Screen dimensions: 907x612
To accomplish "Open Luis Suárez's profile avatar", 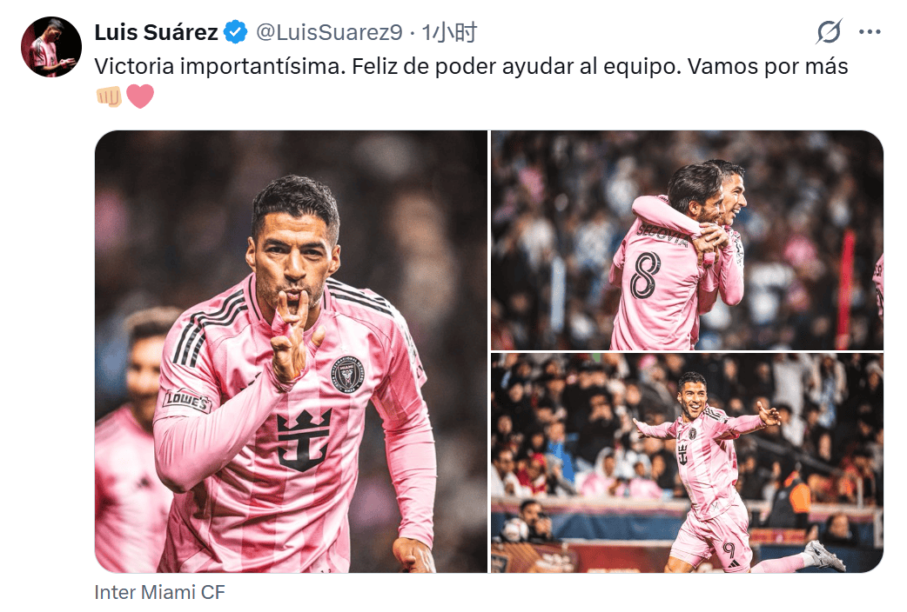I will (x=50, y=47).
